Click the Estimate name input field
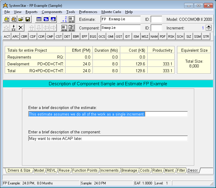216x188 pixels. point(121,19)
